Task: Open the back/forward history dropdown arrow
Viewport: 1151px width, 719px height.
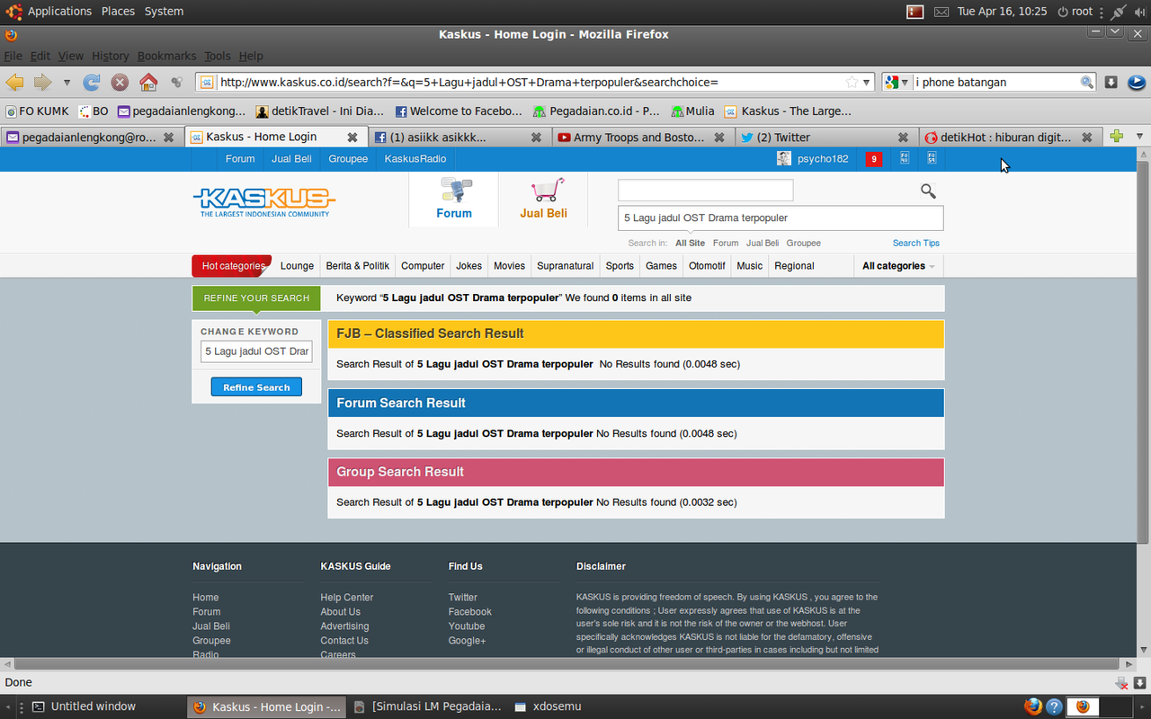Action: 67,82
